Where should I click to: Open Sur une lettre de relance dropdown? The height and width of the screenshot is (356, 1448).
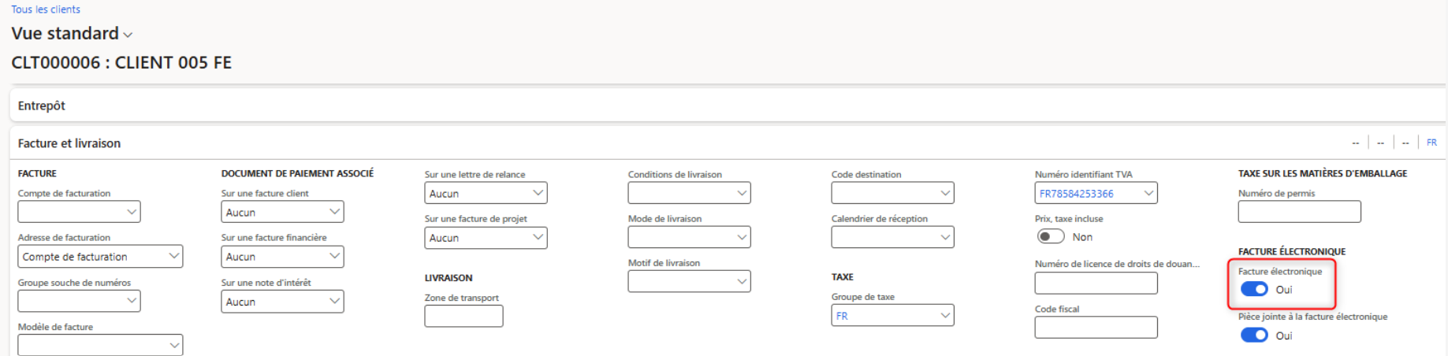(486, 193)
